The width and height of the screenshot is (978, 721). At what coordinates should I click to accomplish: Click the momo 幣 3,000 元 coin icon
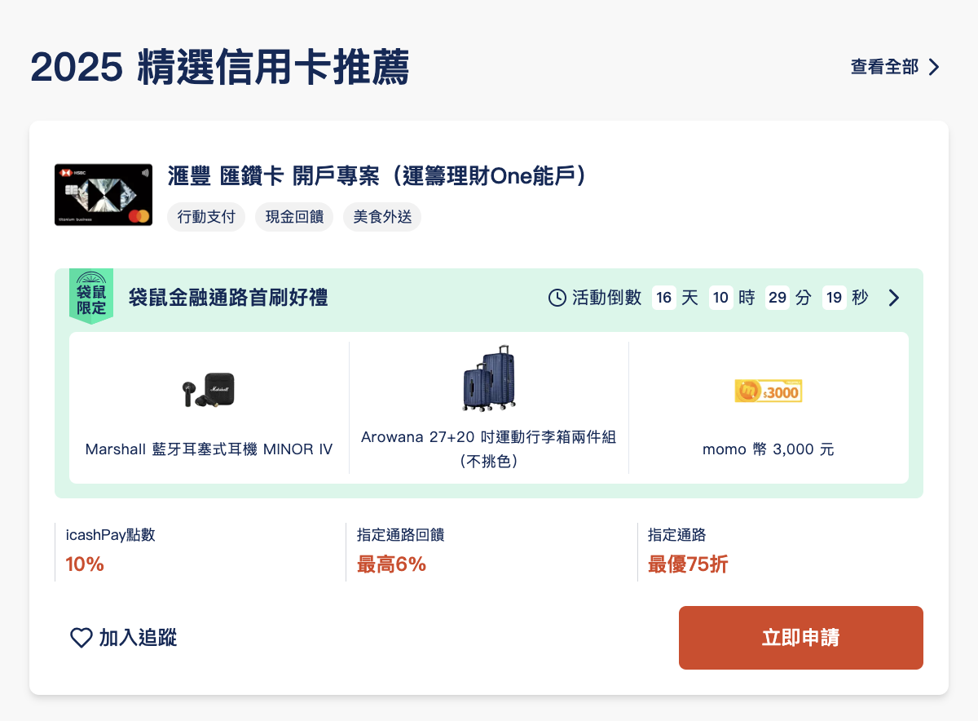pos(769,391)
